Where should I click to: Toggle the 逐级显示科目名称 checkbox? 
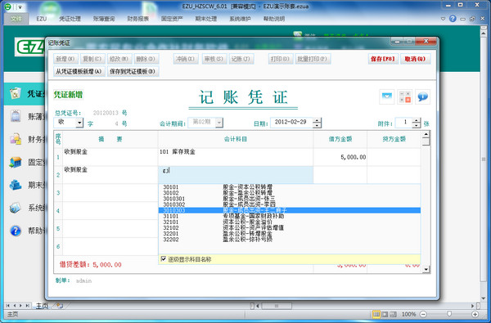164,259
